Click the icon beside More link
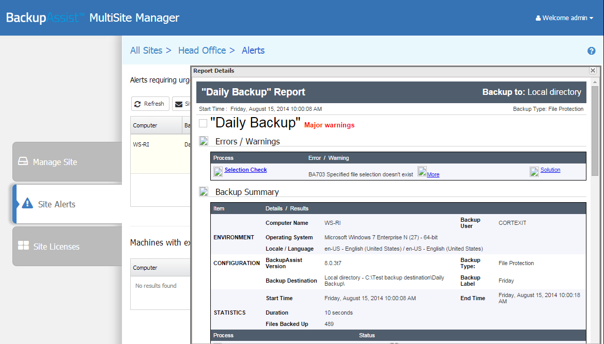Screen dimensions: 604x344 click(422, 171)
